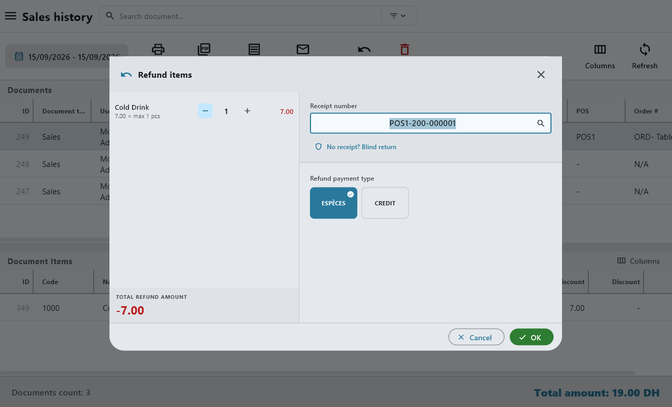Click the Total amount 19.00 DH text

[597, 393]
